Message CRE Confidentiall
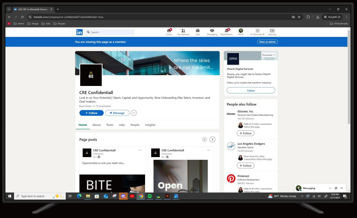Viewport: 357px width, 218px height. coord(117,113)
